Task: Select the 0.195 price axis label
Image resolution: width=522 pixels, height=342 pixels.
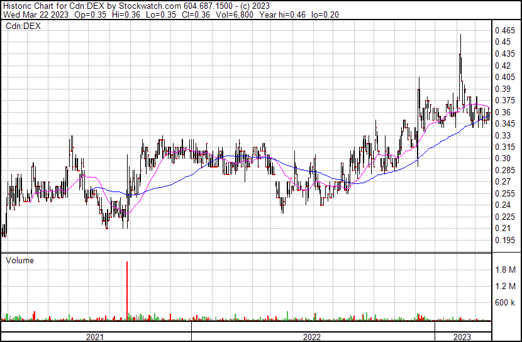Action: coord(505,240)
